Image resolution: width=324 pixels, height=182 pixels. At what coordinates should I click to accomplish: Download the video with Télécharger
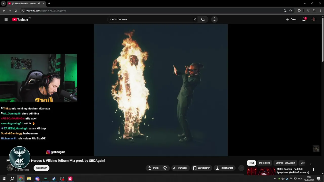[224, 168]
